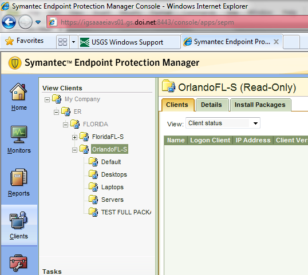Click the Favorites star icon
Screen dimensions: 308x275
coord(9,41)
